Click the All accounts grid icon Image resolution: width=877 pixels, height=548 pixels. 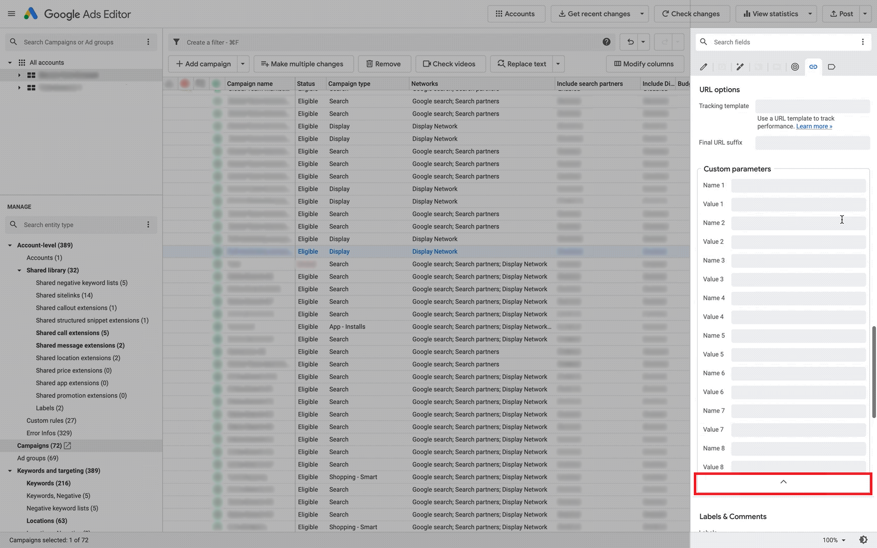22,62
